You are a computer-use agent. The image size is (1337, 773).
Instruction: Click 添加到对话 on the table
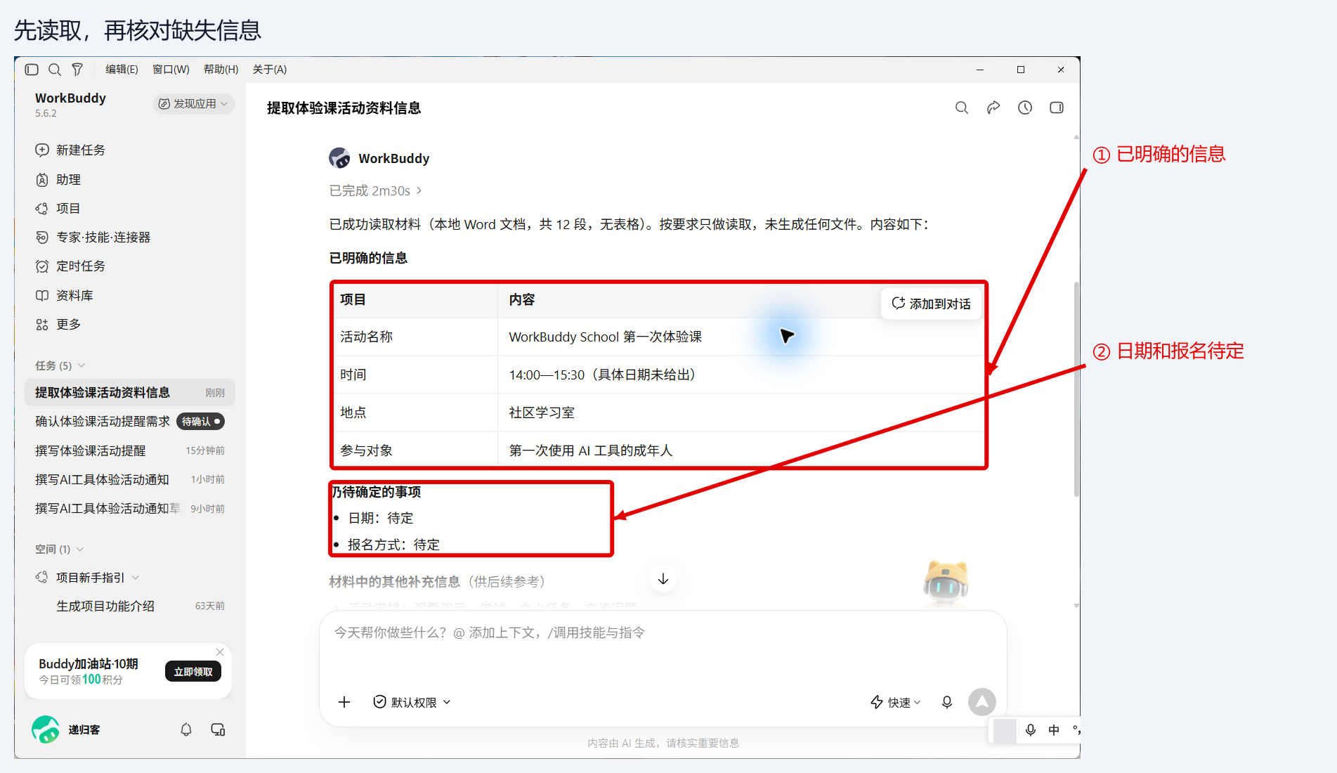(932, 304)
